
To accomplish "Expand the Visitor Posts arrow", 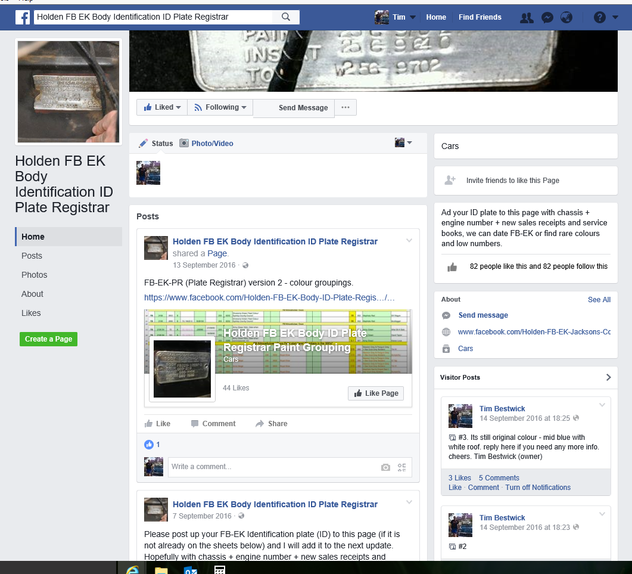I will pos(608,377).
